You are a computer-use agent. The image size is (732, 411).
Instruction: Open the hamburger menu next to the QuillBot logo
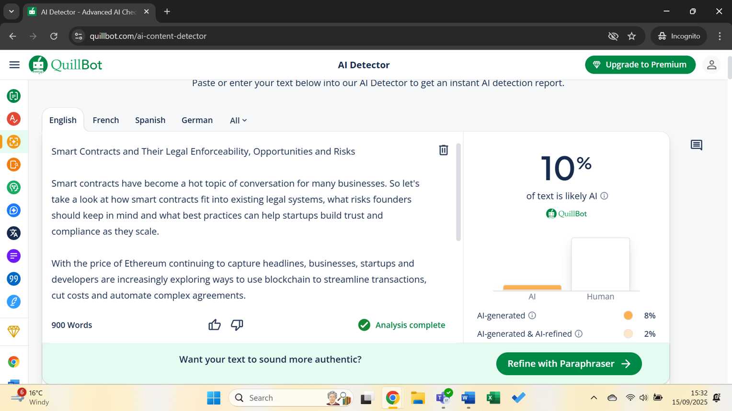click(14, 65)
